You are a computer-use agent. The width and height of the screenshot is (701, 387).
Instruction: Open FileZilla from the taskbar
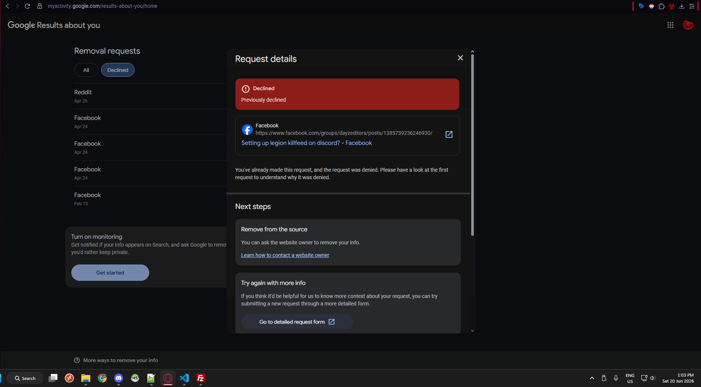point(201,378)
